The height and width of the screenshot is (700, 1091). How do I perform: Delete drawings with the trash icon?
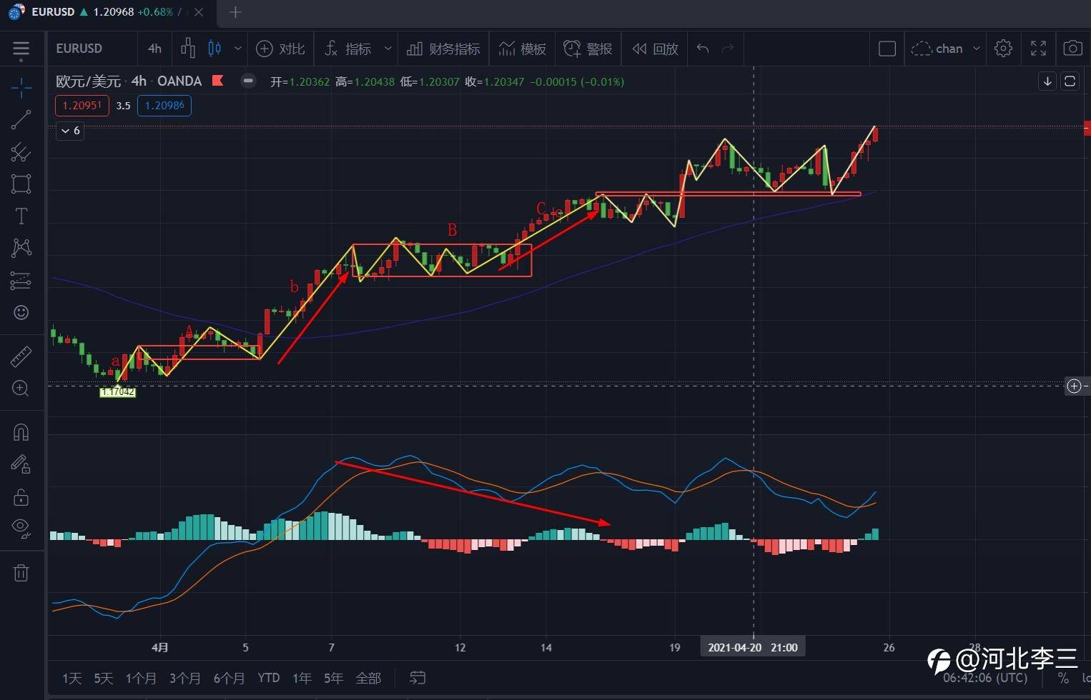[x=21, y=573]
